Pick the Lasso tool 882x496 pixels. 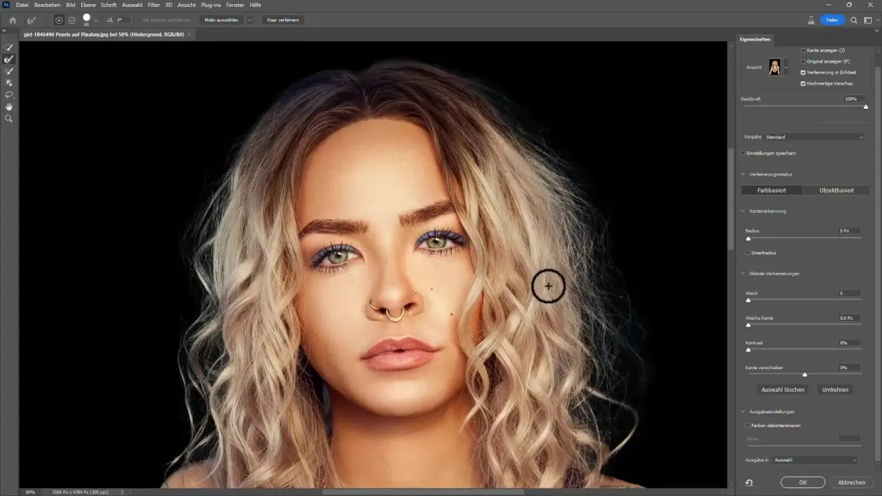(x=9, y=94)
